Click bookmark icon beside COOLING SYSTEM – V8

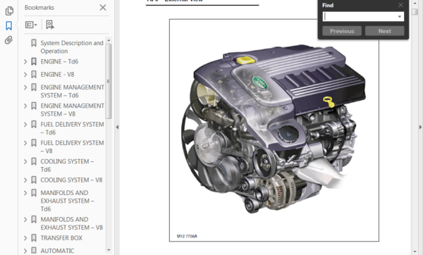tap(34, 180)
